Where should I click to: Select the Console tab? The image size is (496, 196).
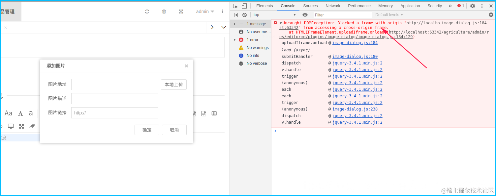(288, 6)
